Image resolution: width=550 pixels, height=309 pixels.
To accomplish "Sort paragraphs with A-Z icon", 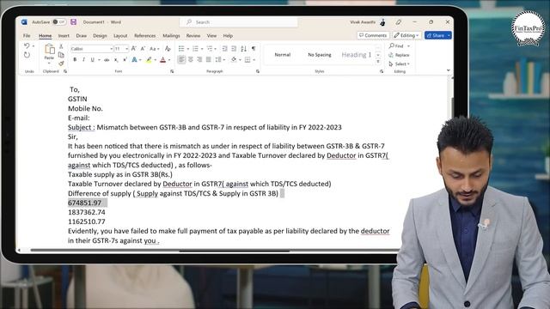I will point(243,49).
